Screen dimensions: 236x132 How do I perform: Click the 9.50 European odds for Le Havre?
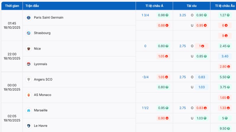coord(224,128)
